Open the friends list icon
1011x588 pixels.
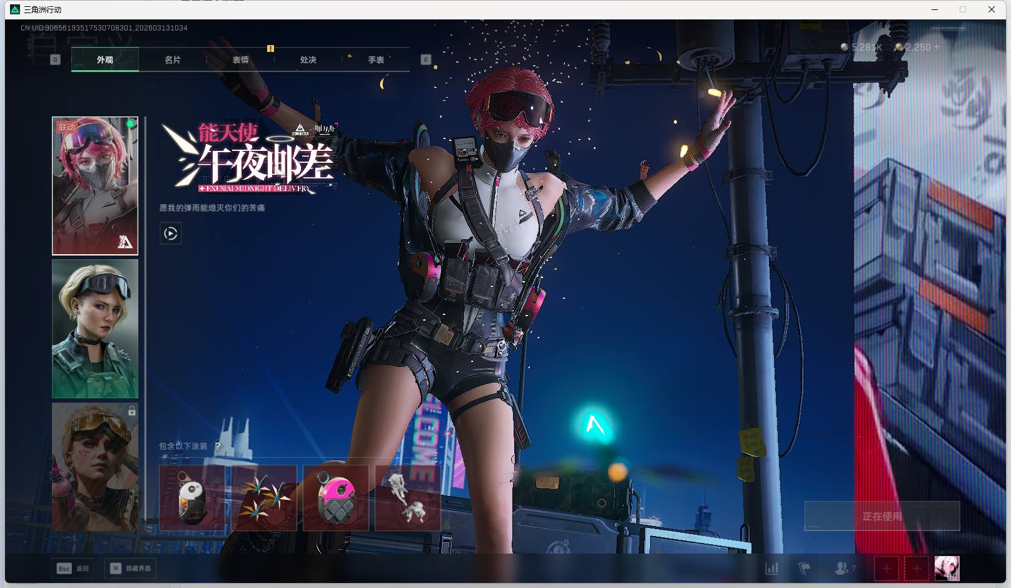[842, 569]
